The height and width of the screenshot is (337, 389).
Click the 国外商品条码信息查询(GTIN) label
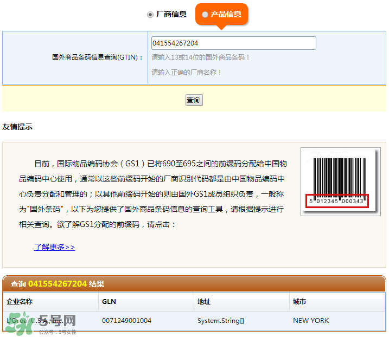(x=98, y=57)
